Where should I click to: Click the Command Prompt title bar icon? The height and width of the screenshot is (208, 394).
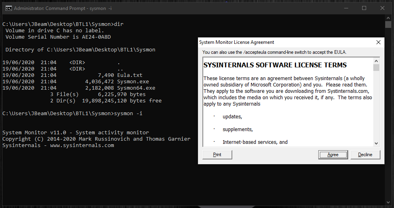tap(8, 8)
